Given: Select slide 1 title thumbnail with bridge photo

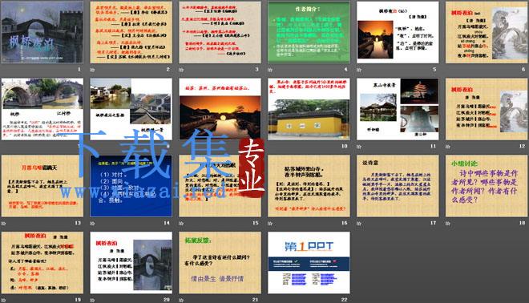Looking at the screenshot, I should pos(42,32).
